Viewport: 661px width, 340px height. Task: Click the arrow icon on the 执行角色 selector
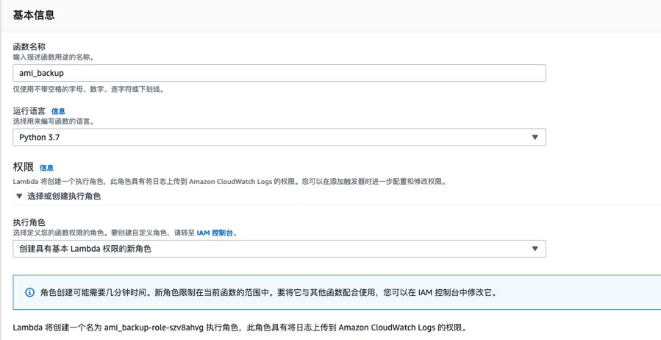535,249
